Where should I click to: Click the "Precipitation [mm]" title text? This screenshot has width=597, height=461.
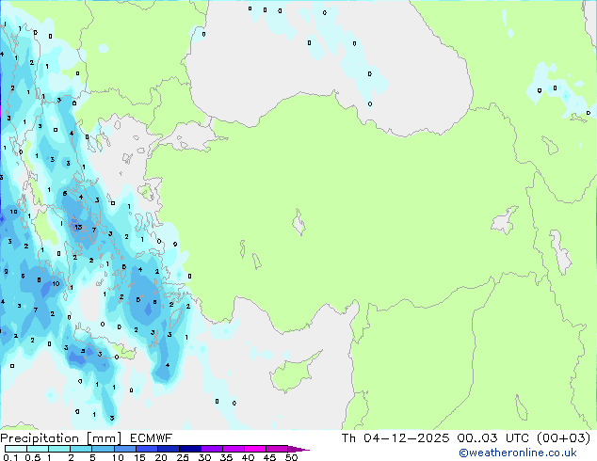tap(60, 438)
